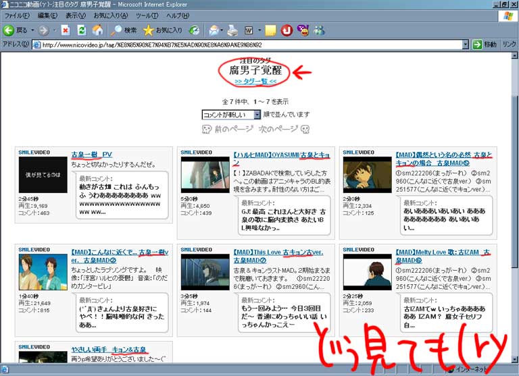The width and height of the screenshot is (519, 376).
Task: Click the Go (移動) green arrow button
Action: pos(485,44)
